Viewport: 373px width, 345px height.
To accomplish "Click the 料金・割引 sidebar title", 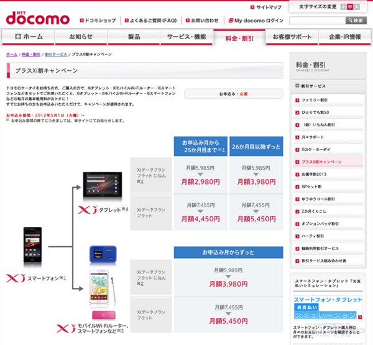I will tap(311, 65).
